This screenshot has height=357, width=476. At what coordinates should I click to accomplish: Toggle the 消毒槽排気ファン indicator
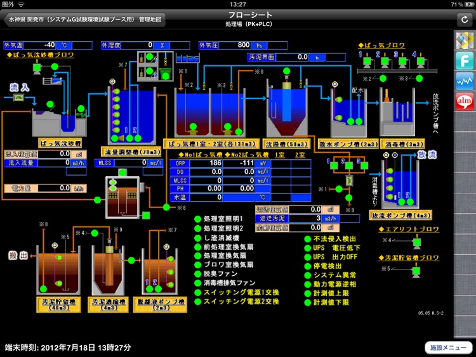(x=197, y=283)
